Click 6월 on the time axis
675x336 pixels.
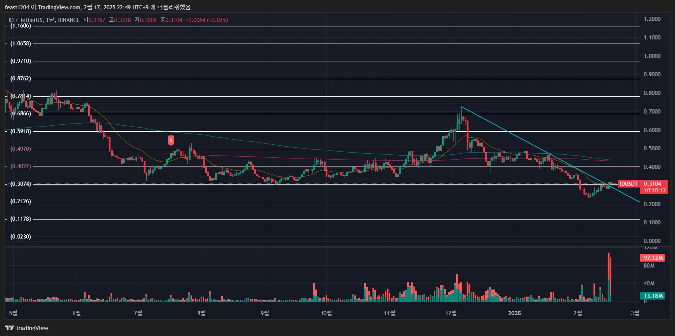(76, 313)
